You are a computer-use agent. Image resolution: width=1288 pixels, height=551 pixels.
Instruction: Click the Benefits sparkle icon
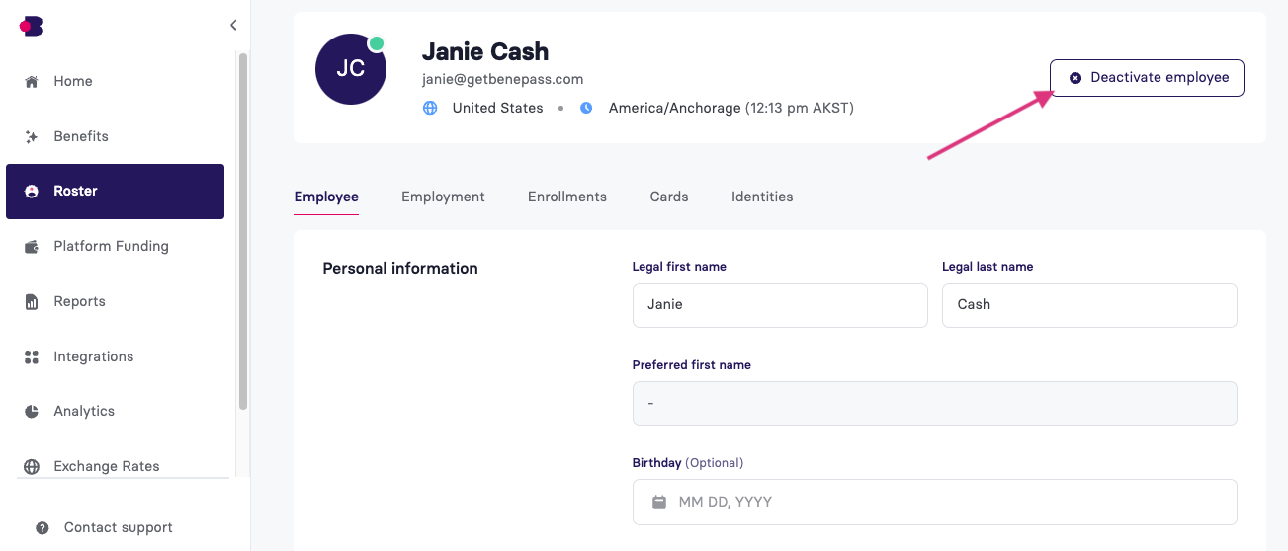pyautogui.click(x=32, y=136)
